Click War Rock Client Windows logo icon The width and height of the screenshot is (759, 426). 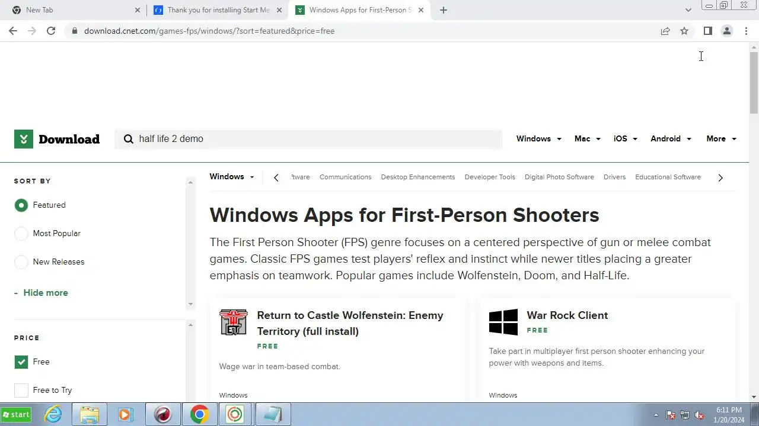[503, 322]
